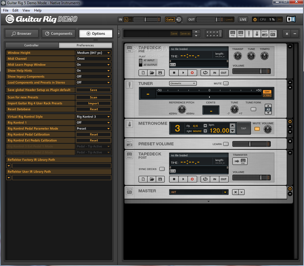The image size is (304, 266).
Task: Enable the Tune Fork checkbox
Action: pyautogui.click(x=254, y=109)
